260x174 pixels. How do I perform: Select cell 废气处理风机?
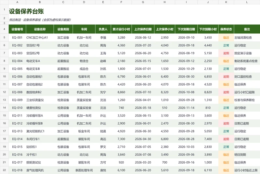click(40, 170)
